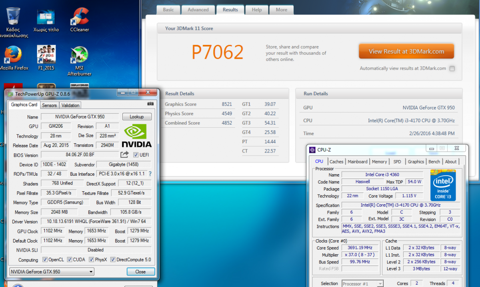Click the NVIDIA logo in GPU-Z
Viewport: 480px width, 287px height.
pyautogui.click(x=137, y=136)
